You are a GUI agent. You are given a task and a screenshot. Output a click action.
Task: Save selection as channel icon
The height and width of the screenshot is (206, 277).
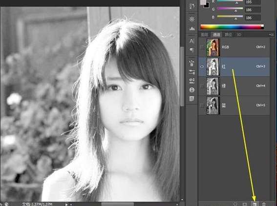(x=245, y=204)
